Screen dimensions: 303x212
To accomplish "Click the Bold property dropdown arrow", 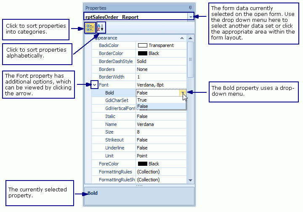I will click(183, 93).
